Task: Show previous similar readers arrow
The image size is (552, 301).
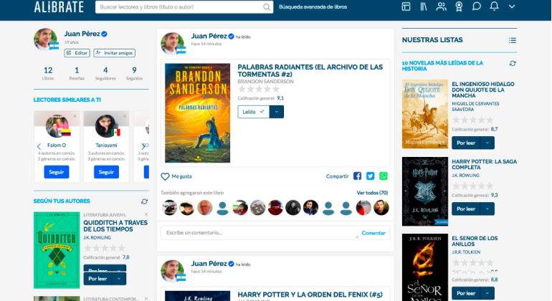Action: point(39,146)
